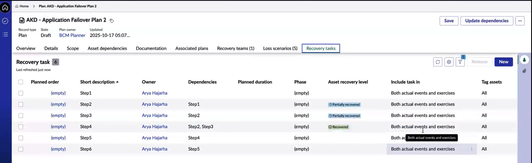This screenshot has width=532, height=163.
Task: Refresh the recovery task list
Action: pos(437,62)
